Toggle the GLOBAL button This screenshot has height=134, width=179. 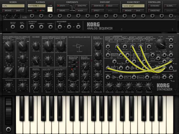coord(170,6)
